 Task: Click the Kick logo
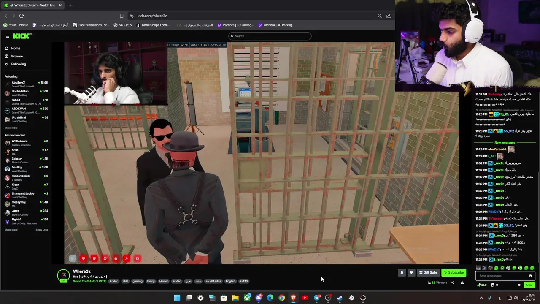pyautogui.click(x=22, y=36)
